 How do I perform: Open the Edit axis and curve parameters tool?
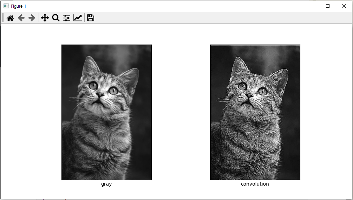[78, 18]
